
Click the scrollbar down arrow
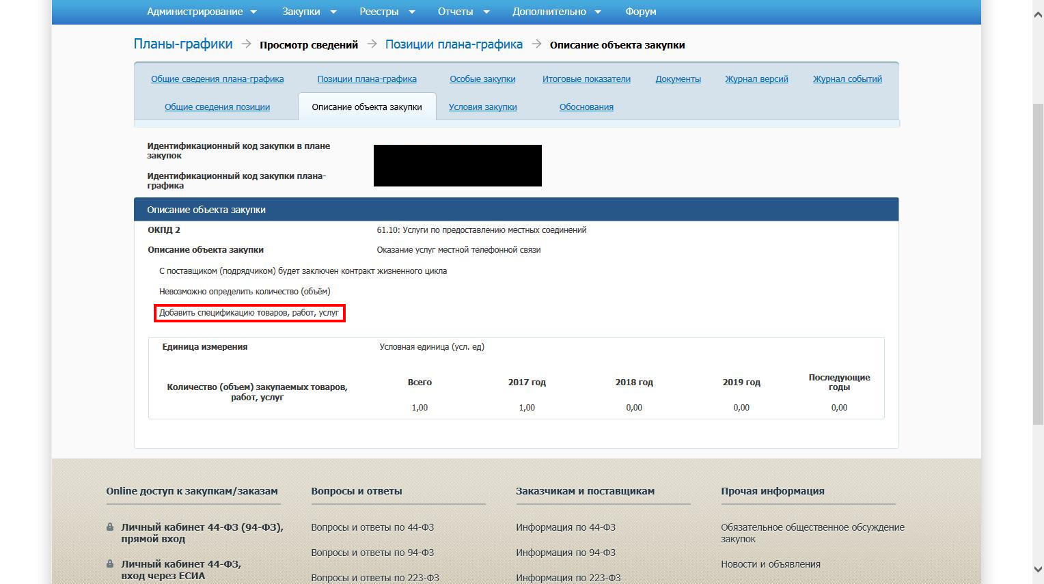pos(1037,569)
